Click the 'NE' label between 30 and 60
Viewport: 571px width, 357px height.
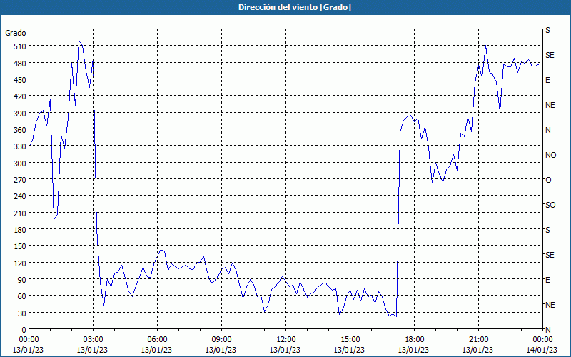550,305
